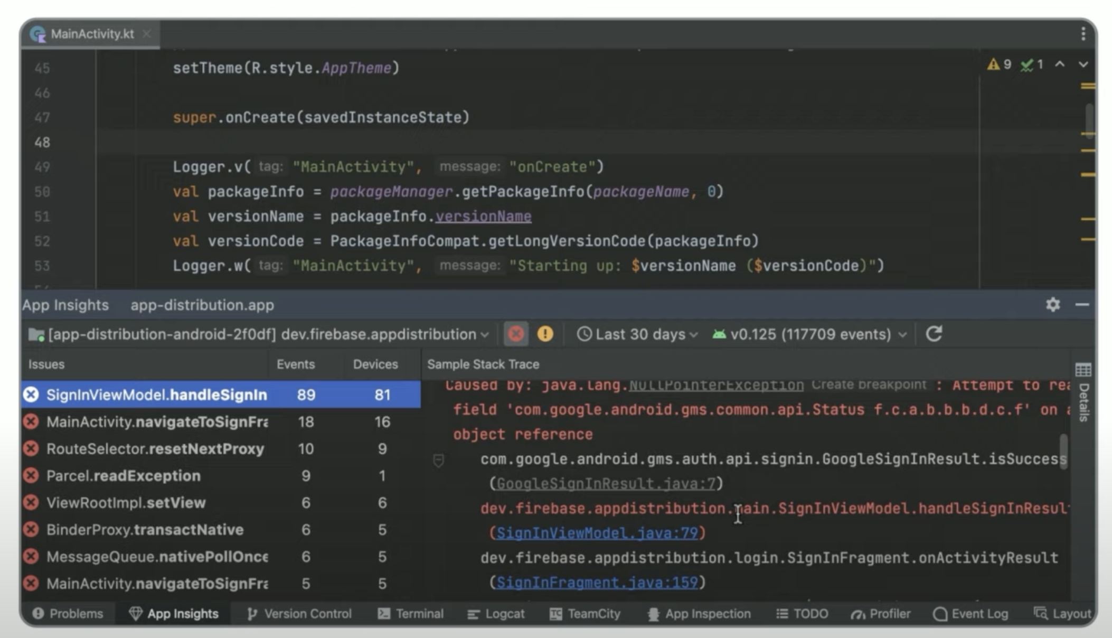This screenshot has height=638, width=1112.
Task: Open the Last 30 days time dropdown
Action: [637, 334]
